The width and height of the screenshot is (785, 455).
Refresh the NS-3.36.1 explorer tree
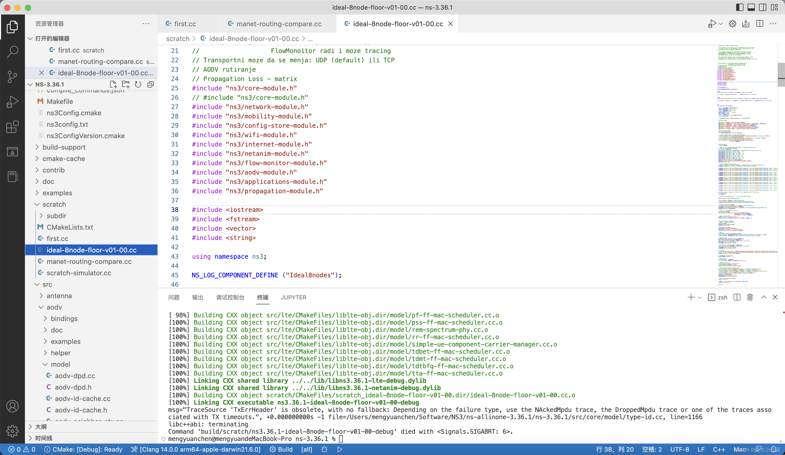[138, 84]
